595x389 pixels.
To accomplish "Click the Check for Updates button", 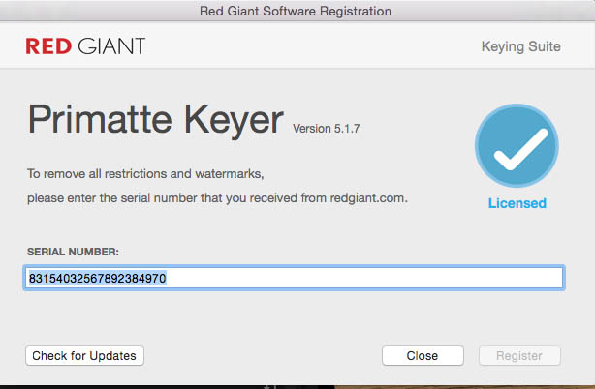I will coord(84,356).
